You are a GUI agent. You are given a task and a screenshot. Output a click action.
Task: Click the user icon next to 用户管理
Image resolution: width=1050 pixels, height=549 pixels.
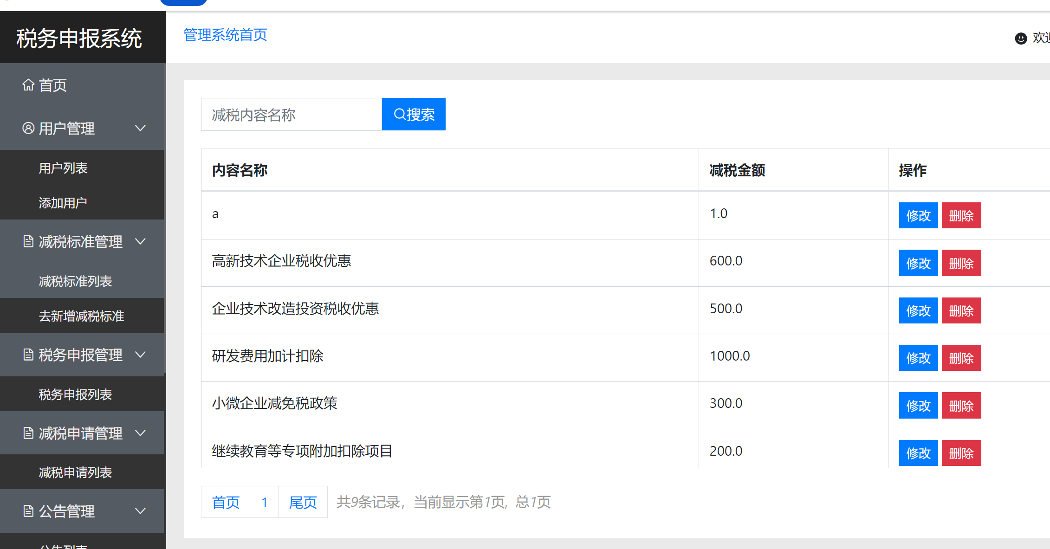click(28, 129)
